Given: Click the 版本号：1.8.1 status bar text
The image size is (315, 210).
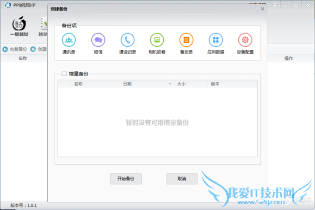Looking at the screenshot, I should click(24, 205).
